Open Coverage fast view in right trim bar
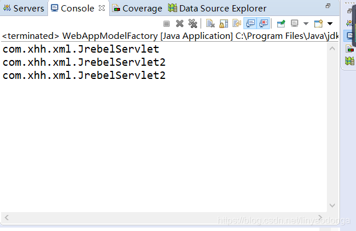The width and height of the screenshot is (356, 231). coord(350,49)
